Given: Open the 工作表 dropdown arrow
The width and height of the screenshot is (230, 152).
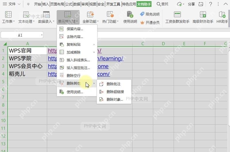Looking at the screenshot, I should click(14, 21).
